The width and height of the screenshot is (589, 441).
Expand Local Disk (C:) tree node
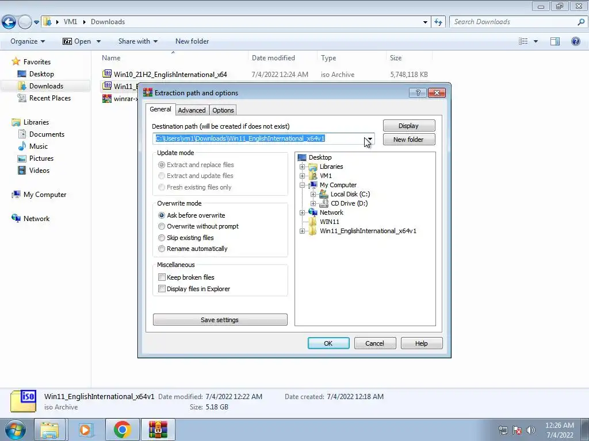point(313,194)
